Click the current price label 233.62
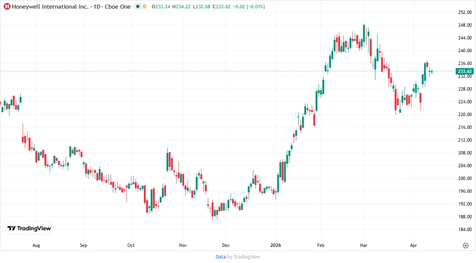This screenshot has height=263, width=476. (x=464, y=71)
